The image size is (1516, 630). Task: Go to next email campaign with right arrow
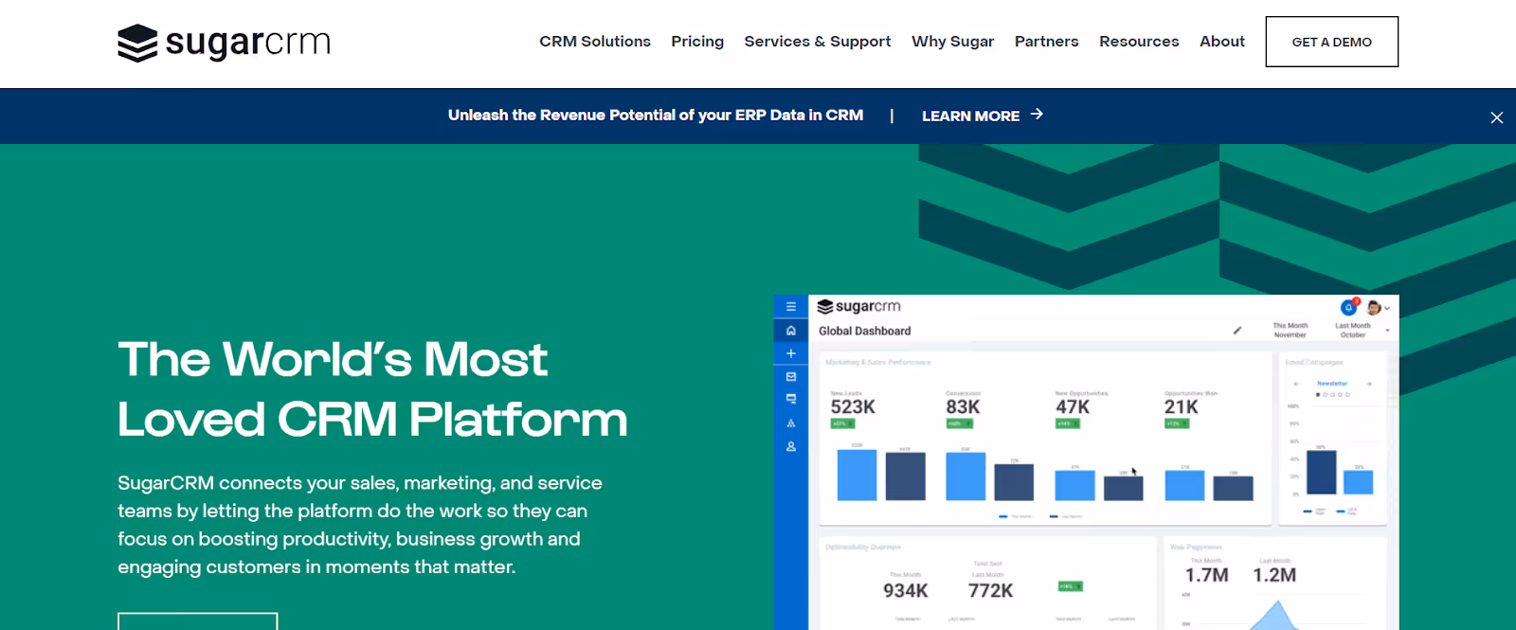tap(1368, 384)
